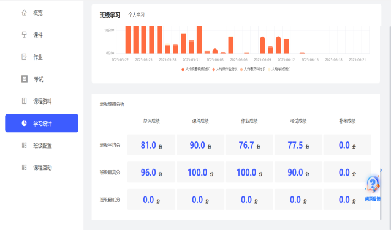Open the 作业 homework sidebar icon
This screenshot has height=230, width=391.
click(24, 57)
